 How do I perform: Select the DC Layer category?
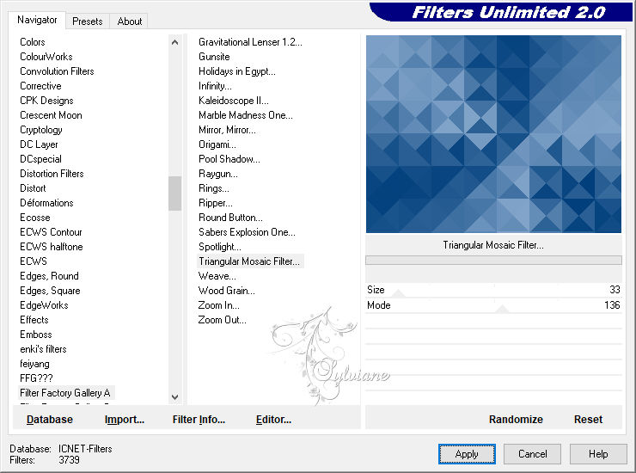point(39,144)
